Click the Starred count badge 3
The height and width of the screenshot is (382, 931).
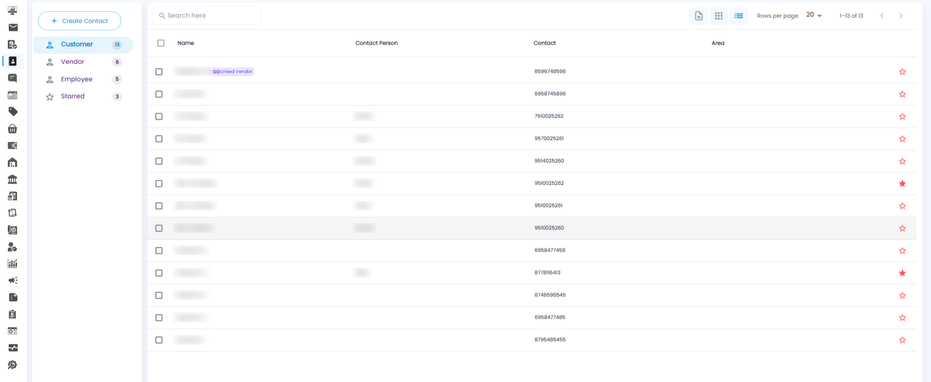click(117, 97)
